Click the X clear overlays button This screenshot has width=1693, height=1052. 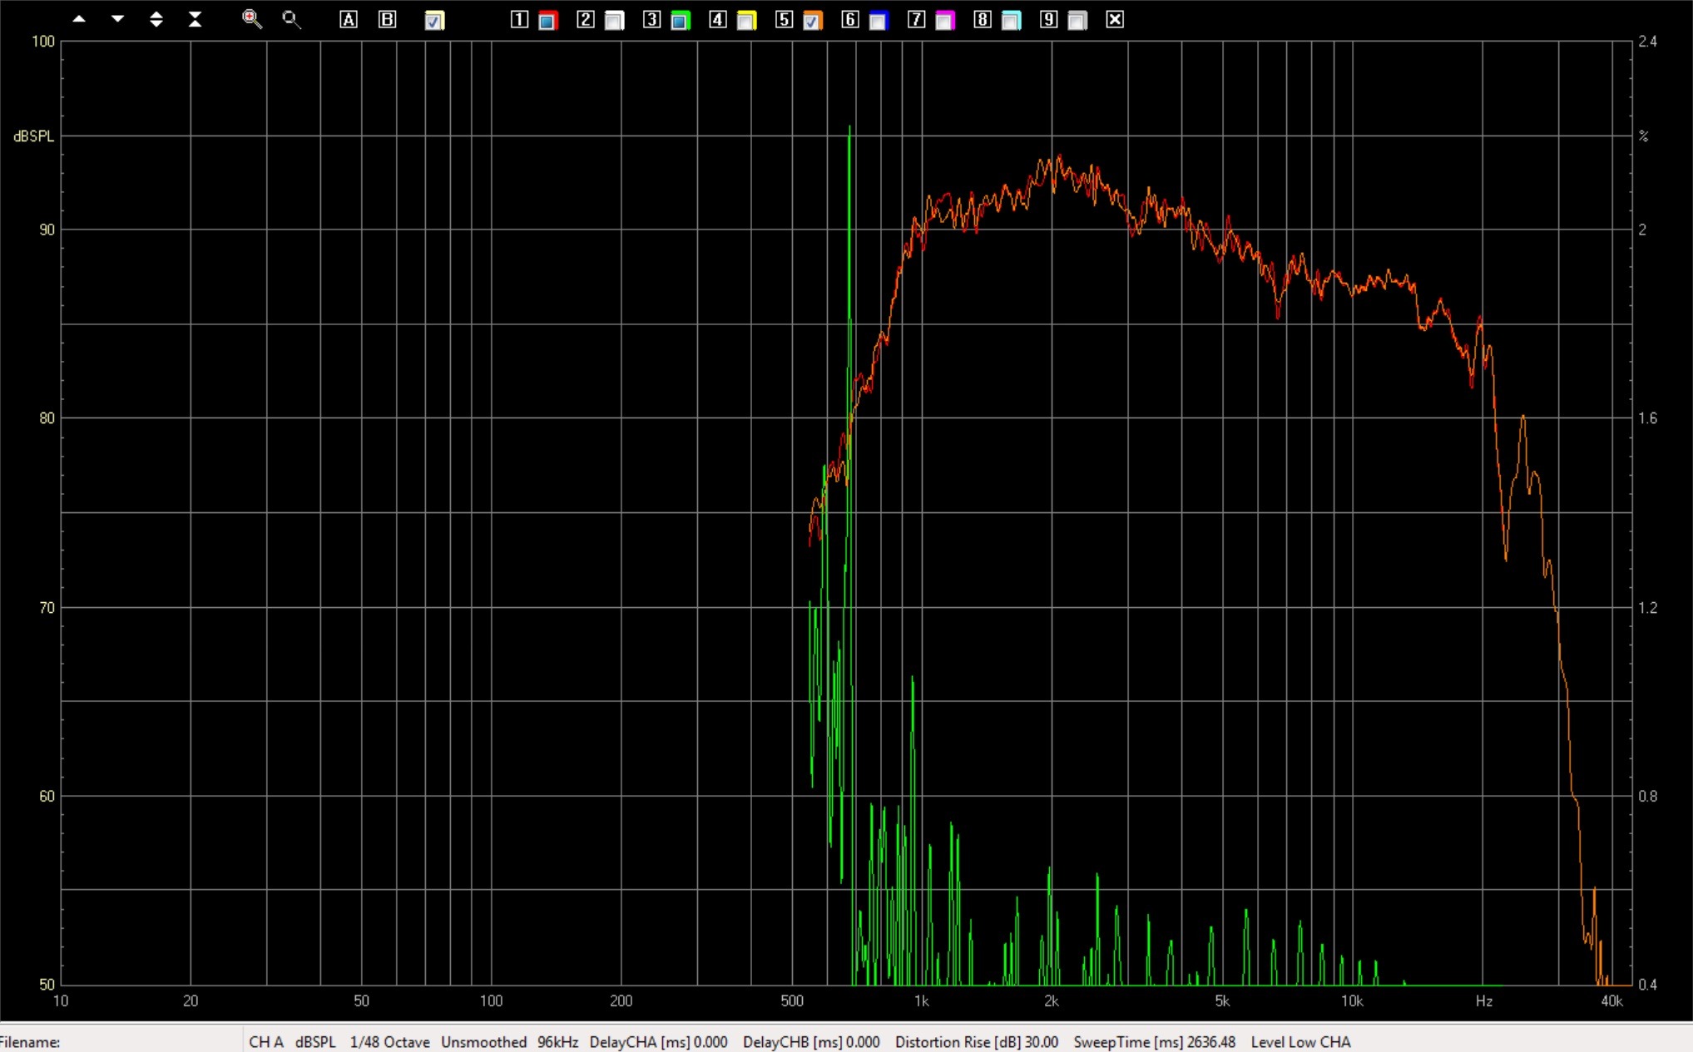pyautogui.click(x=1115, y=19)
